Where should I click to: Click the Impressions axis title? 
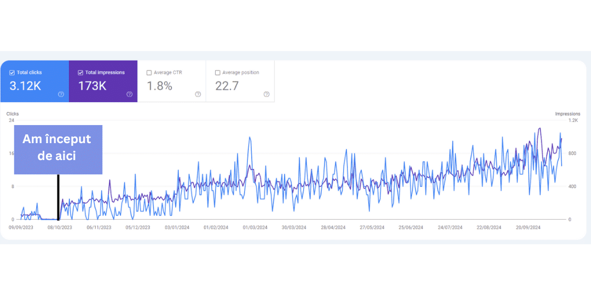567,114
